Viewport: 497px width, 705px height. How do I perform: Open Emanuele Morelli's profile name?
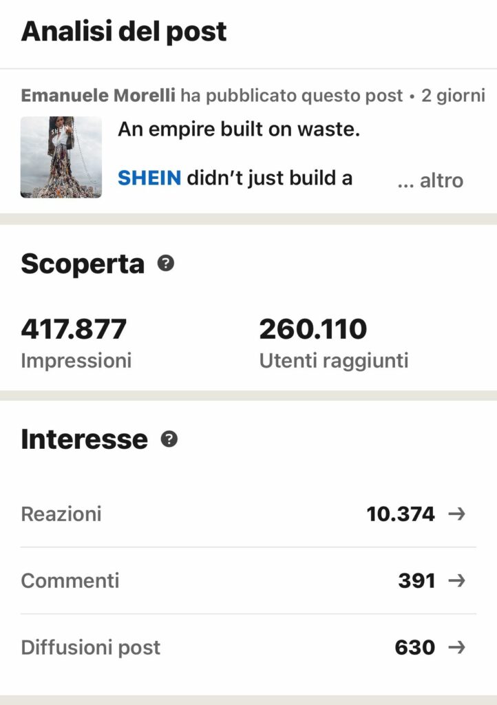(98, 95)
